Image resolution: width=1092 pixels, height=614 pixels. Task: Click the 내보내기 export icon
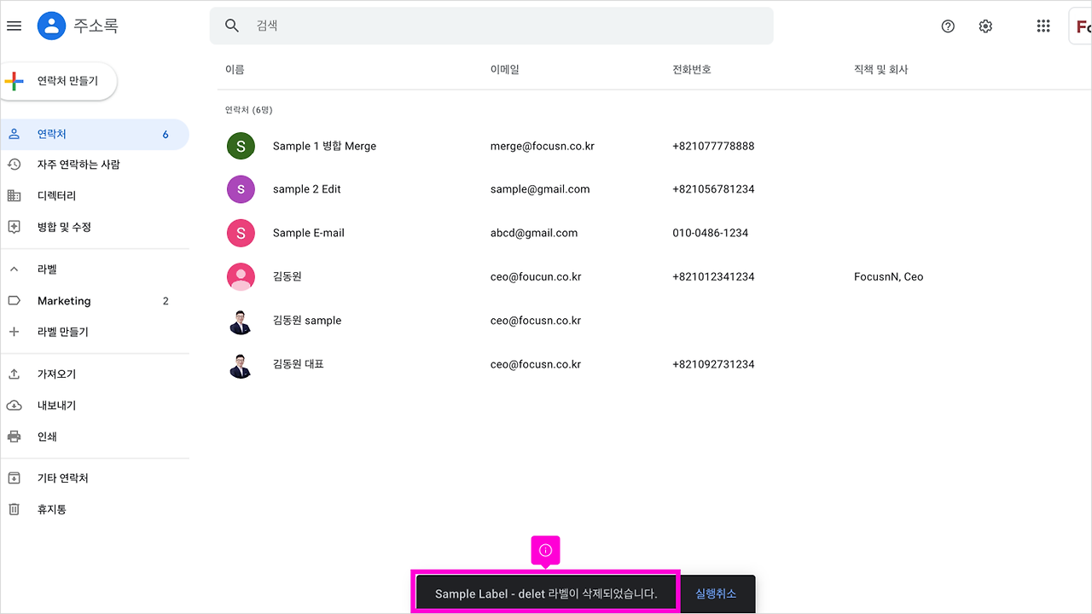15,405
